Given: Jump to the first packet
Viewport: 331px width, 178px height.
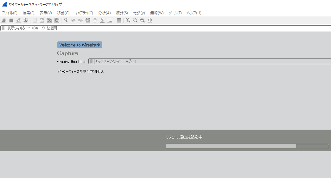Looking at the screenshot, I should click(95, 20).
